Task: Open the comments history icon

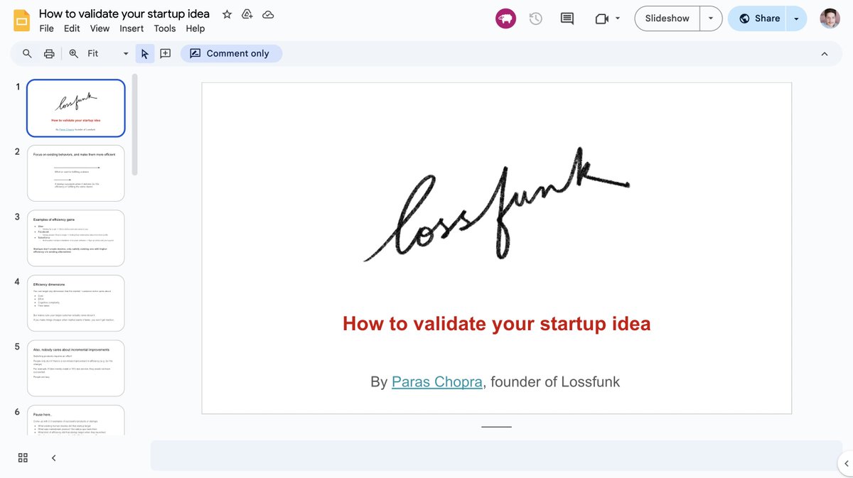Action: pyautogui.click(x=567, y=19)
